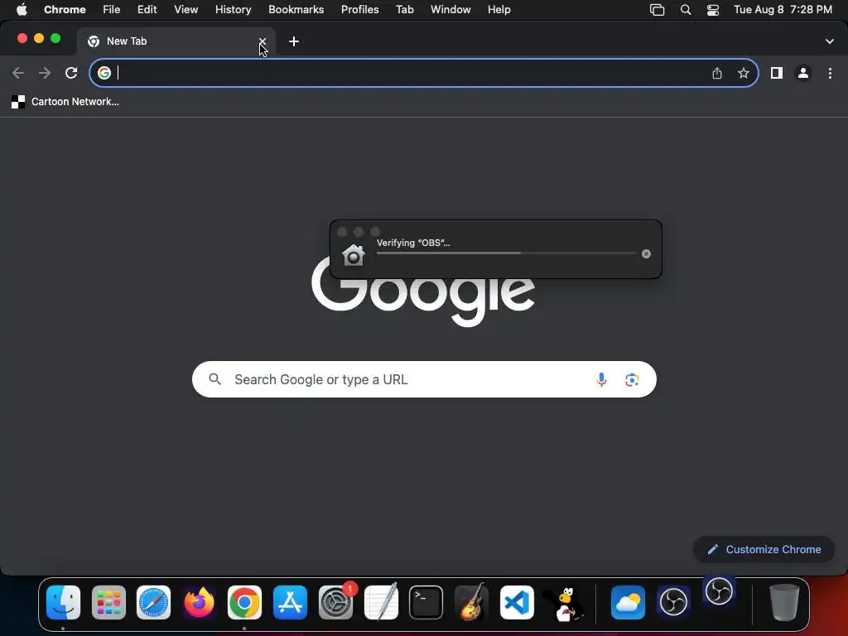Share this page via the share icon

pos(717,73)
